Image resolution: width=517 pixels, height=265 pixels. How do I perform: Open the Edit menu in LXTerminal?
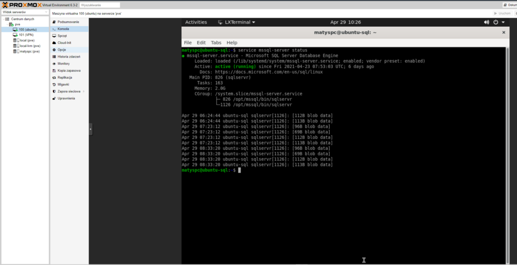(x=201, y=43)
